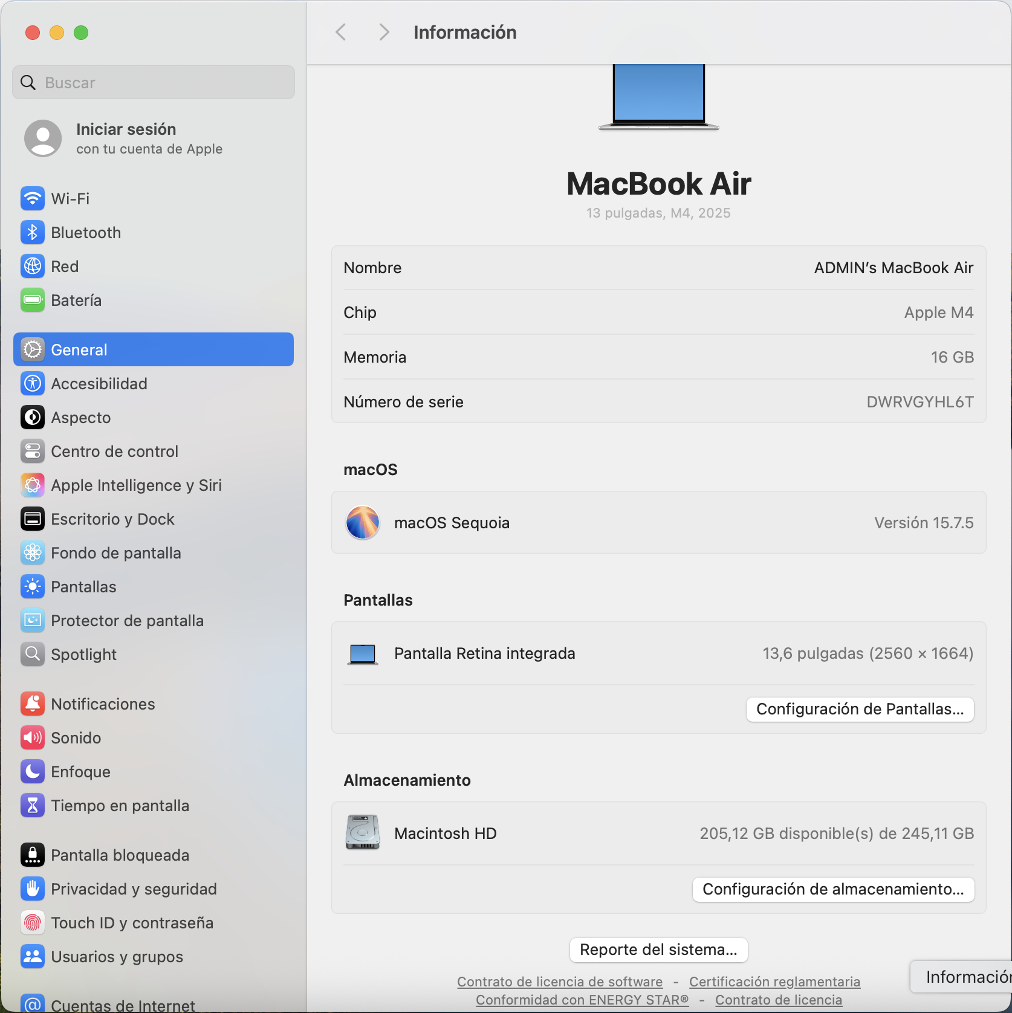Click the macOS Sequoia logo icon
This screenshot has width=1012, height=1013.
coord(363,522)
